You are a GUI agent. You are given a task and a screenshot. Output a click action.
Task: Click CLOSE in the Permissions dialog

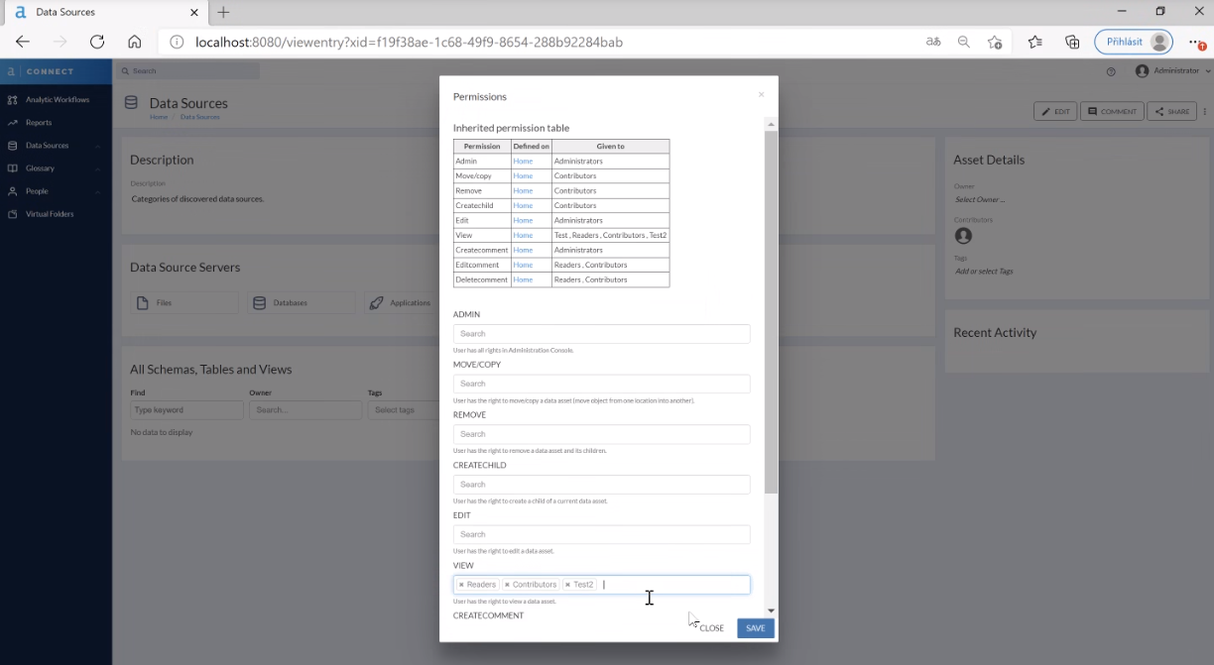tap(710, 627)
